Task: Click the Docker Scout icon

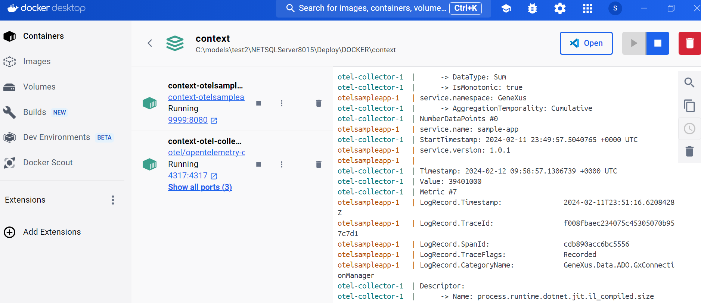Action: pyautogui.click(x=9, y=163)
